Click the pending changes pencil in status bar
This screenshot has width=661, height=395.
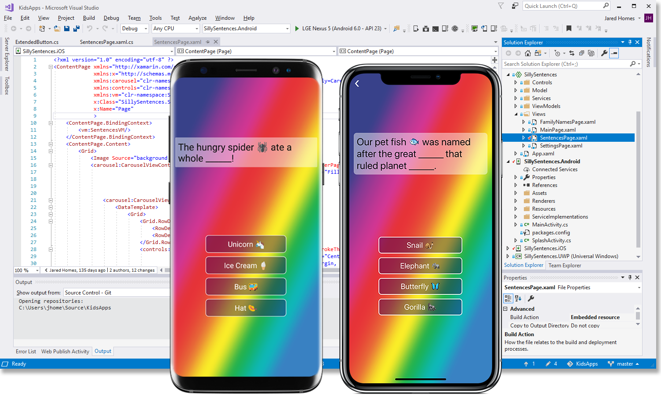[548, 364]
